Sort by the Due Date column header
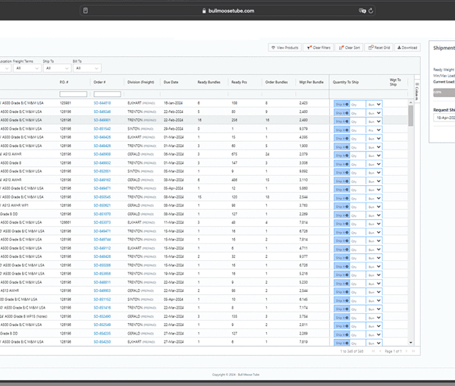The image size is (455, 386). (x=171, y=82)
